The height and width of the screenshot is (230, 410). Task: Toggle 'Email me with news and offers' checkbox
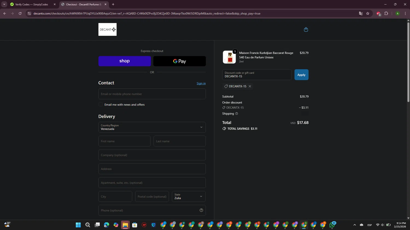[101, 104]
